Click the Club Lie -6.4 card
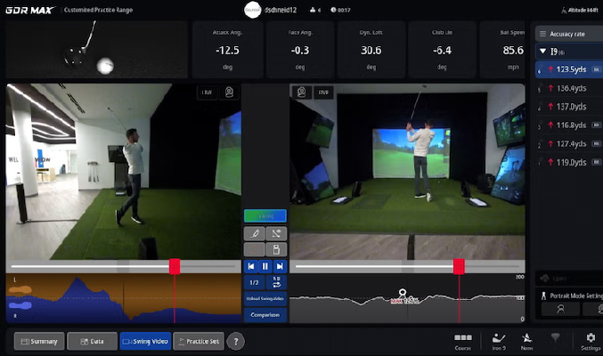Screen dimensions: 603x356 tap(442, 50)
